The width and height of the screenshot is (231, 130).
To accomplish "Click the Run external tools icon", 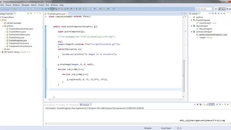I will [56, 9].
